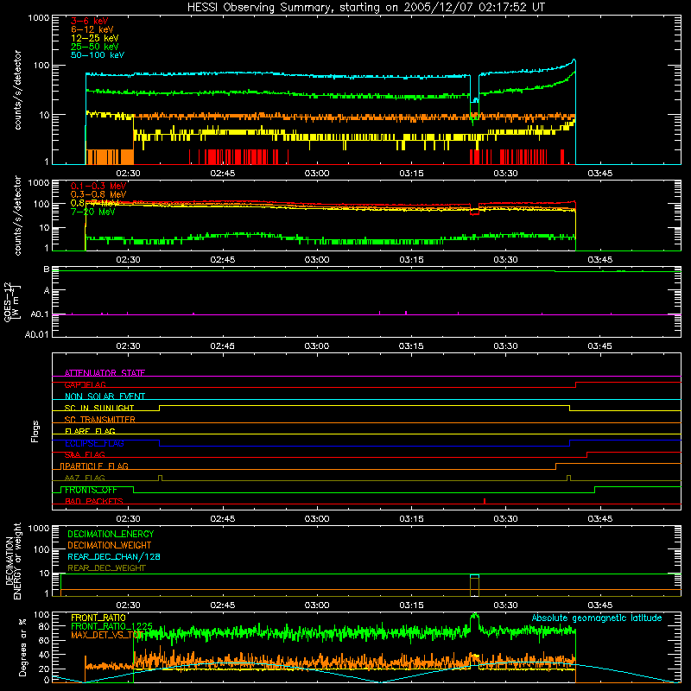Click the yellow FRONT_RATIO legend label
This screenshot has height=691, width=691.
coord(98,618)
